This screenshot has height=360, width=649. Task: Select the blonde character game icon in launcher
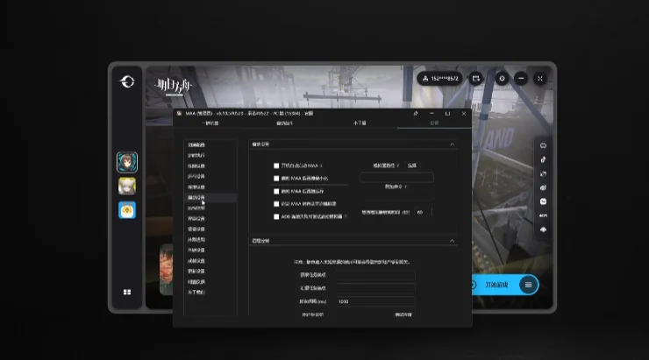pyautogui.click(x=127, y=187)
